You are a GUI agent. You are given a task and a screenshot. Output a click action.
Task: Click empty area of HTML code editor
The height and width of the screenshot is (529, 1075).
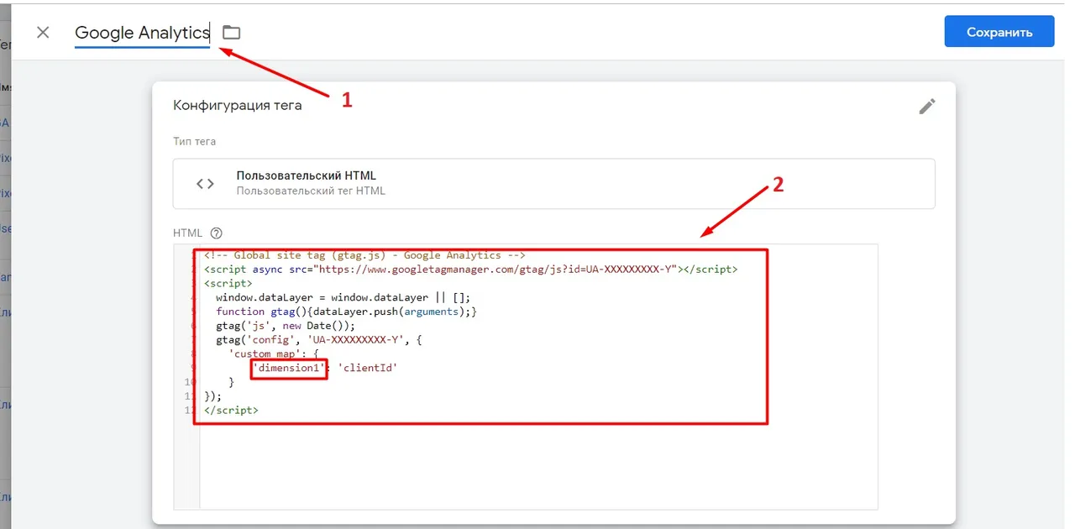(x=537, y=466)
